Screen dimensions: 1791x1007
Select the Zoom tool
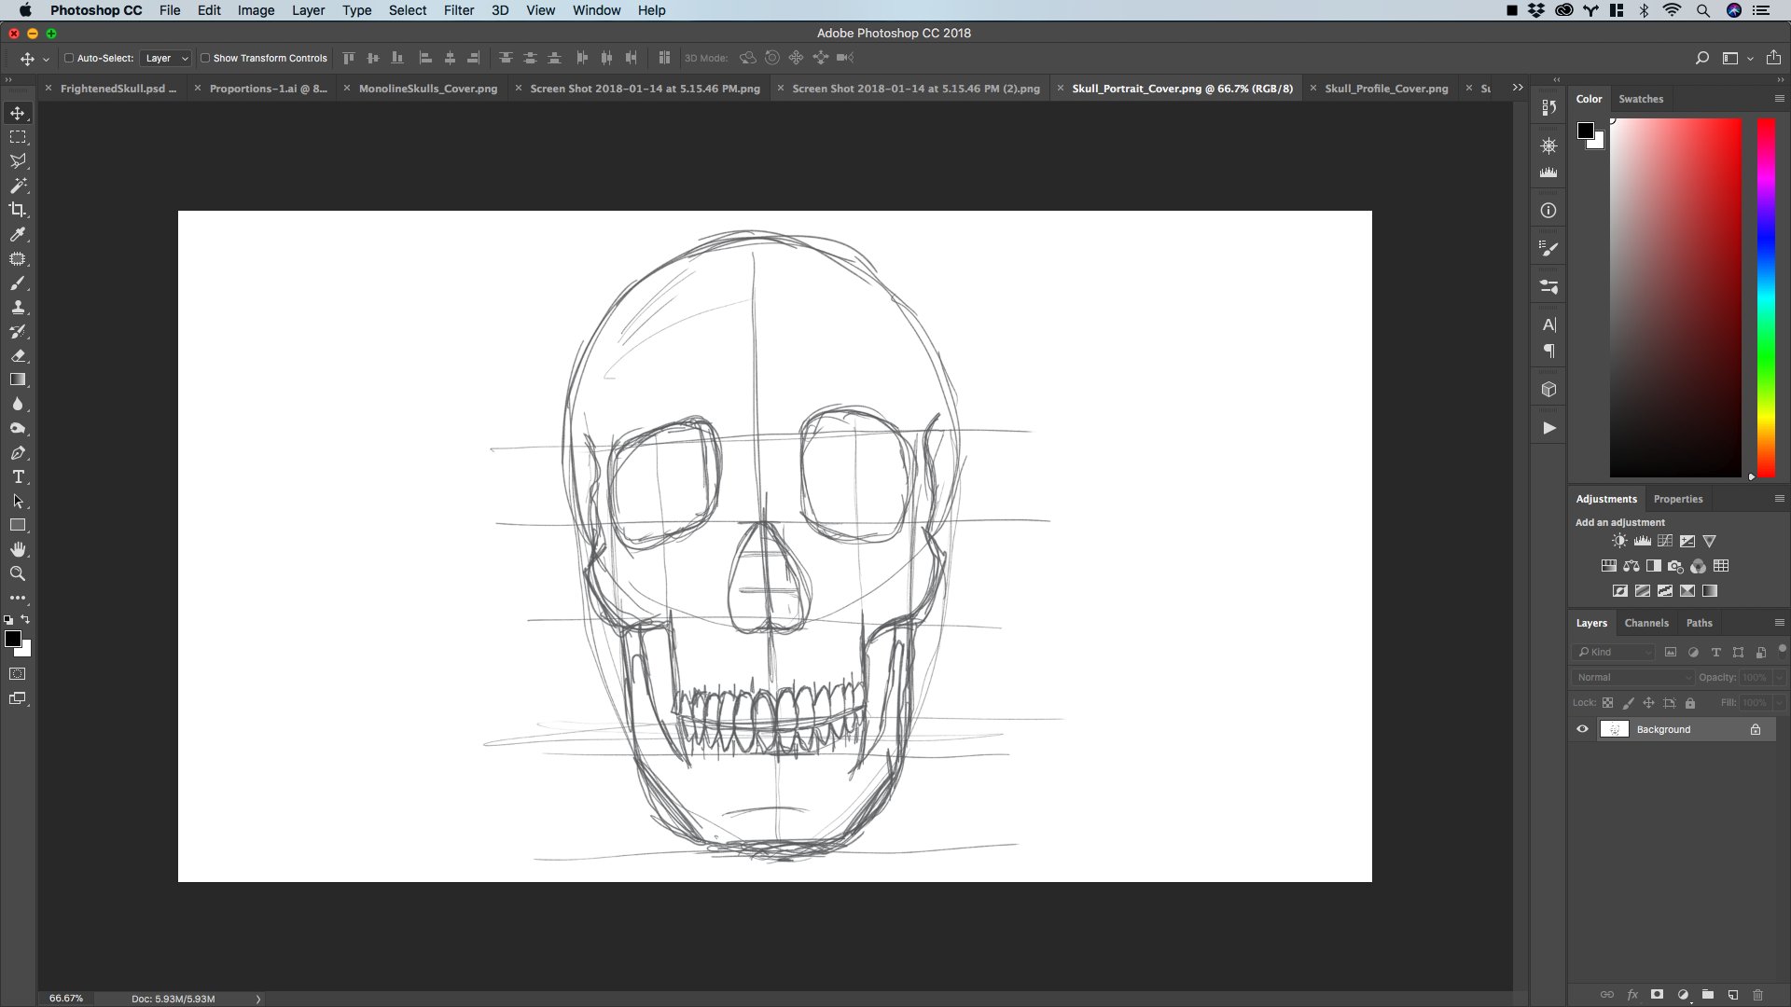point(18,573)
